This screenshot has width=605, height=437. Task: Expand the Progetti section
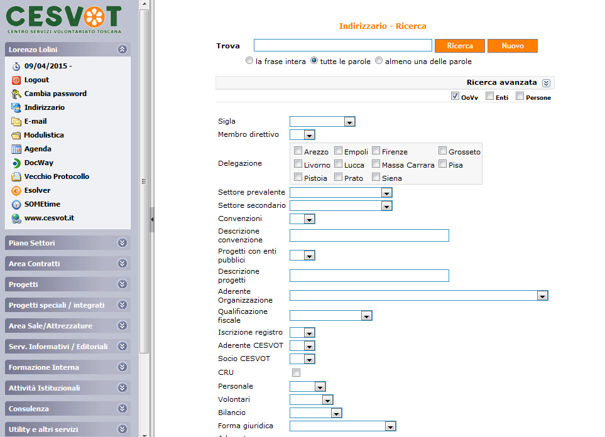(123, 284)
